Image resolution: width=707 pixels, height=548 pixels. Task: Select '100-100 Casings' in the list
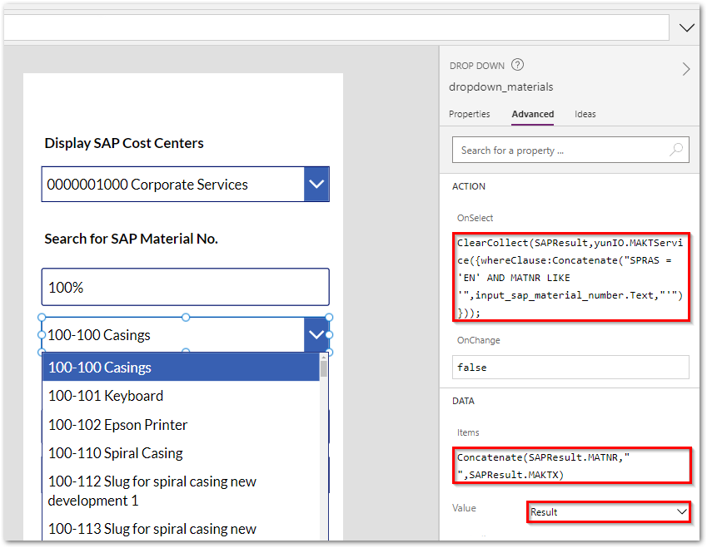click(x=181, y=367)
